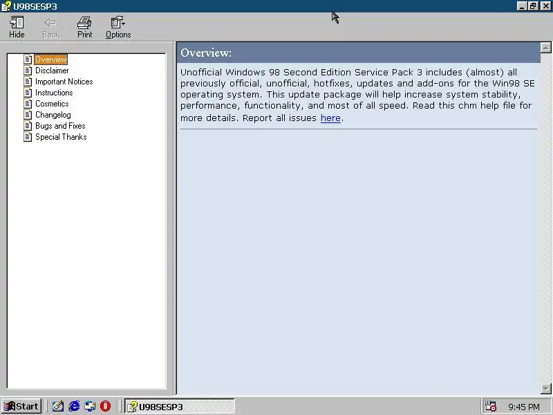Follow the 'here' issues link

pyautogui.click(x=330, y=118)
